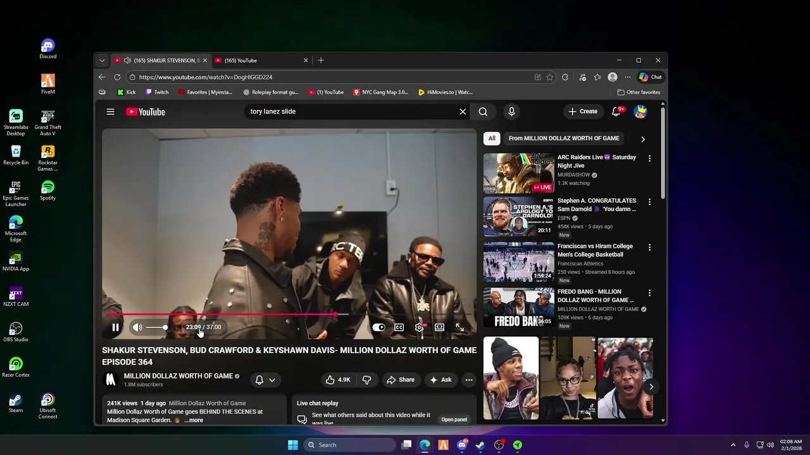Show hidden system tray icons
Screen dimensions: 810x455
pos(733,445)
